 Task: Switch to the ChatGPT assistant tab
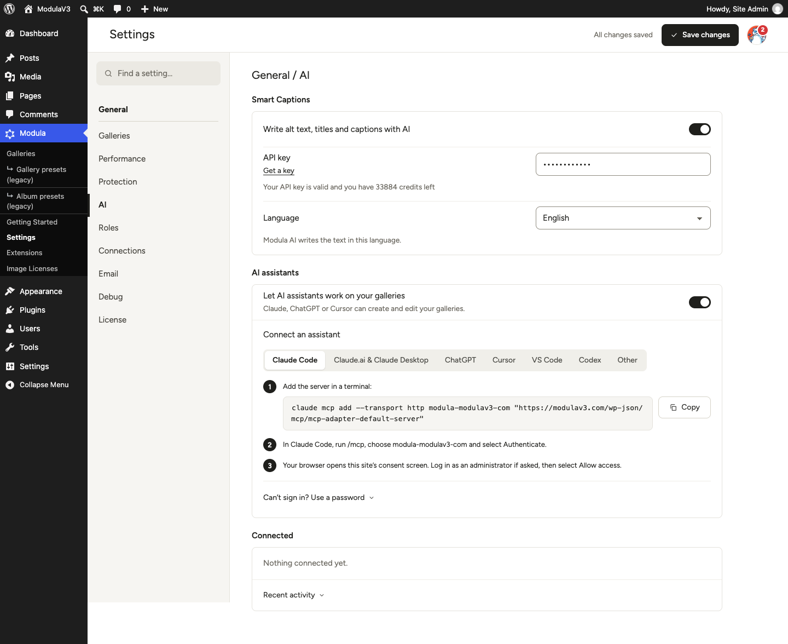pyautogui.click(x=460, y=360)
